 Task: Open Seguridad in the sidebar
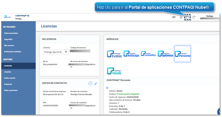pos(8,39)
